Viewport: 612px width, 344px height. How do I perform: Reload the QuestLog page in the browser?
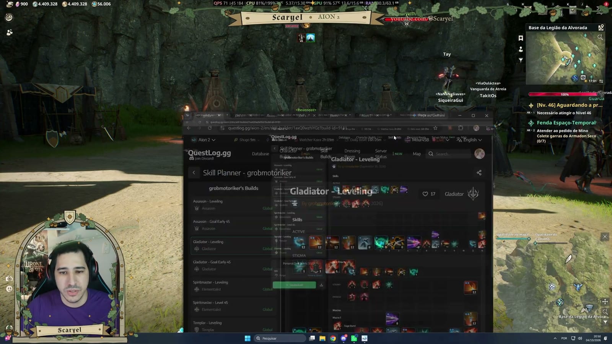click(210, 128)
